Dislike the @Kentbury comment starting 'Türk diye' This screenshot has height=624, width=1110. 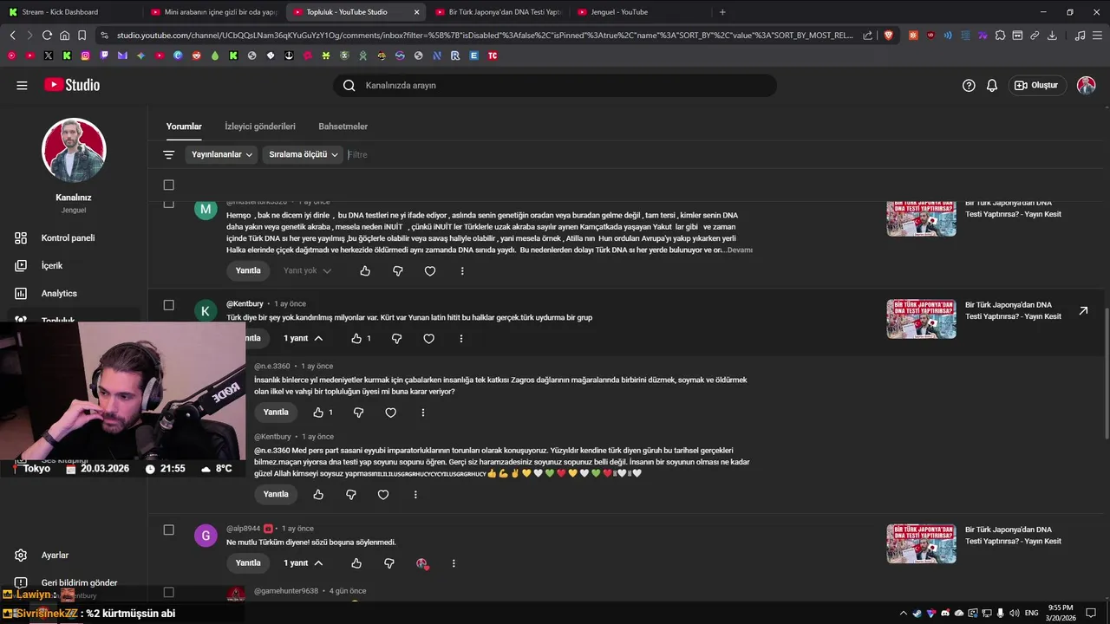[396, 338]
